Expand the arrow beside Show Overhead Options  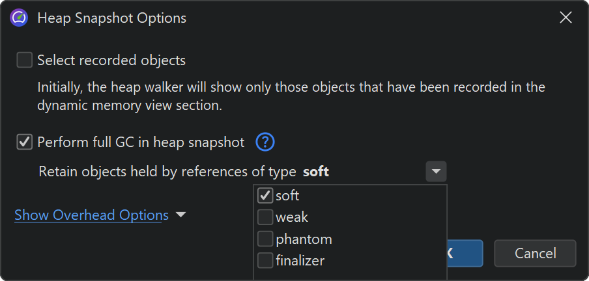pyautogui.click(x=180, y=215)
